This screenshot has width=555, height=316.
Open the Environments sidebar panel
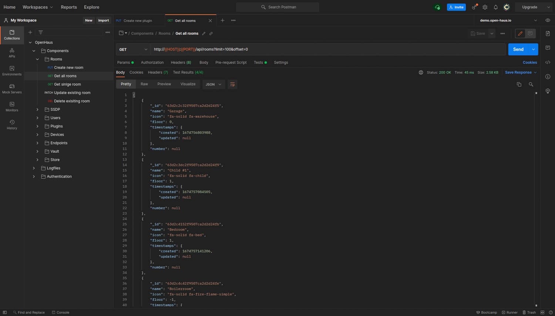click(12, 71)
